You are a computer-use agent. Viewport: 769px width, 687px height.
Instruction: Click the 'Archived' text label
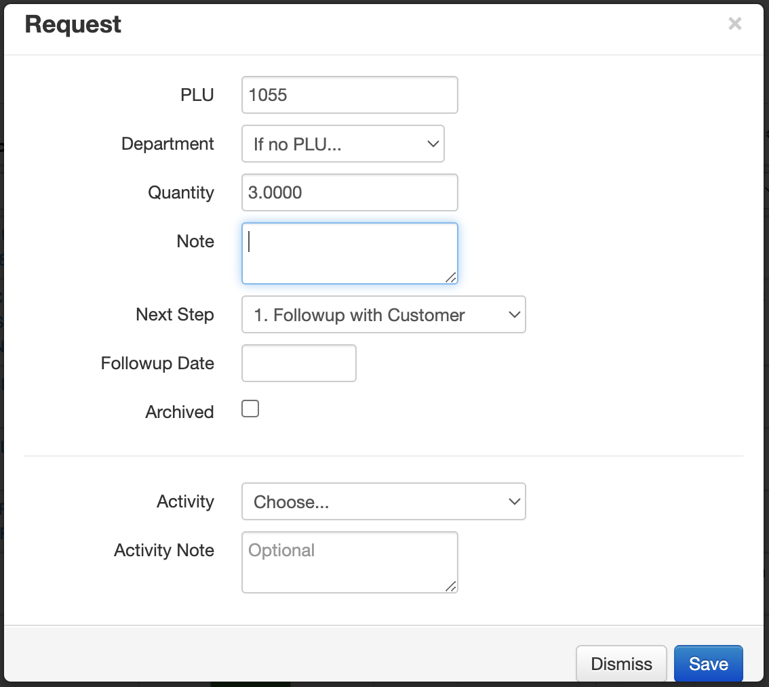click(180, 412)
